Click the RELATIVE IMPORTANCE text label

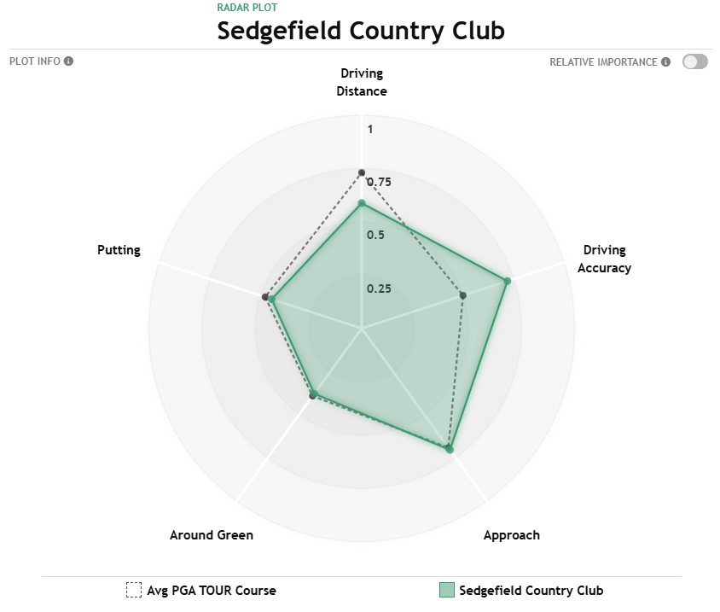(603, 62)
